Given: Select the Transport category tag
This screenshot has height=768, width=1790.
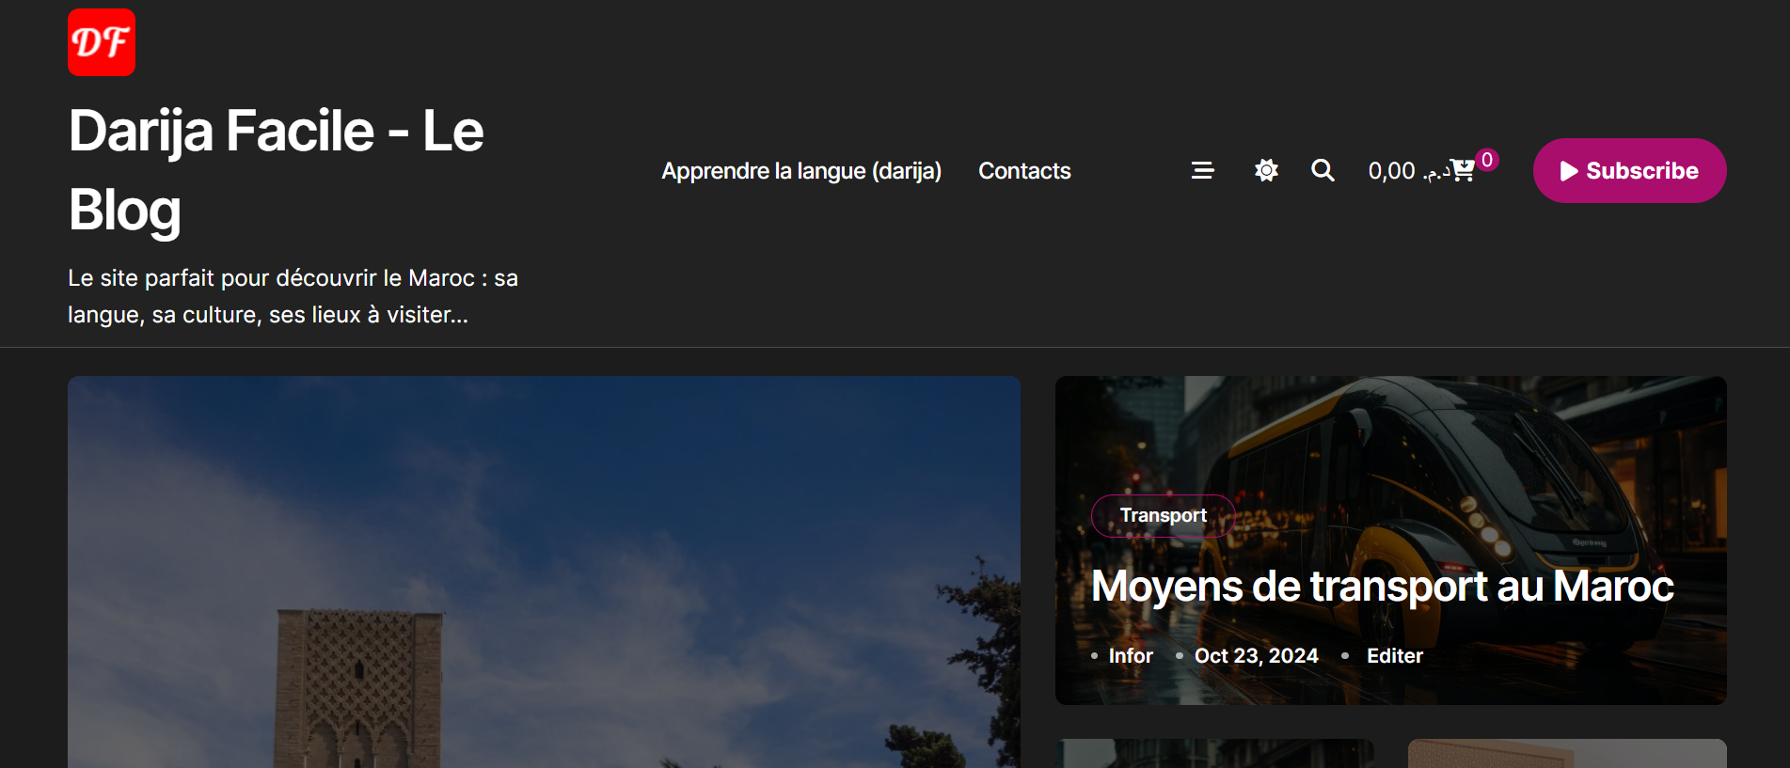Looking at the screenshot, I should point(1163,515).
